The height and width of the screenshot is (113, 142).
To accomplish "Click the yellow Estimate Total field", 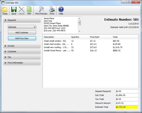I will 127,107.
